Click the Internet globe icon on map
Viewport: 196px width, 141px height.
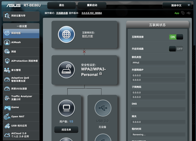point(66,34)
